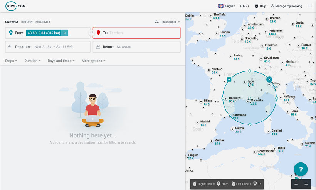This screenshot has height=190, width=316.
Task: Select the Berlin airport dot on map
Action: point(292,24)
